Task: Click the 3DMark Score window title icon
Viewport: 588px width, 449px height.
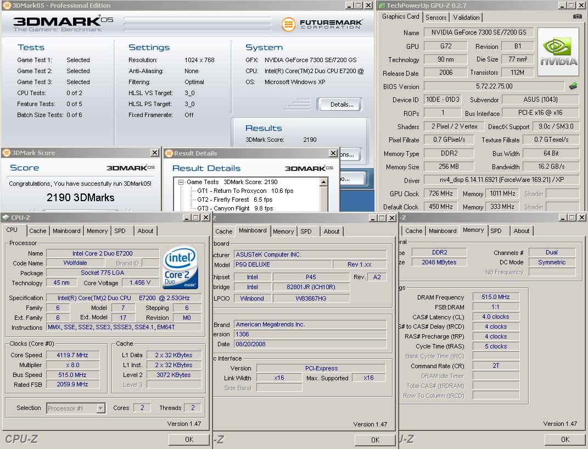Action: pos(6,153)
